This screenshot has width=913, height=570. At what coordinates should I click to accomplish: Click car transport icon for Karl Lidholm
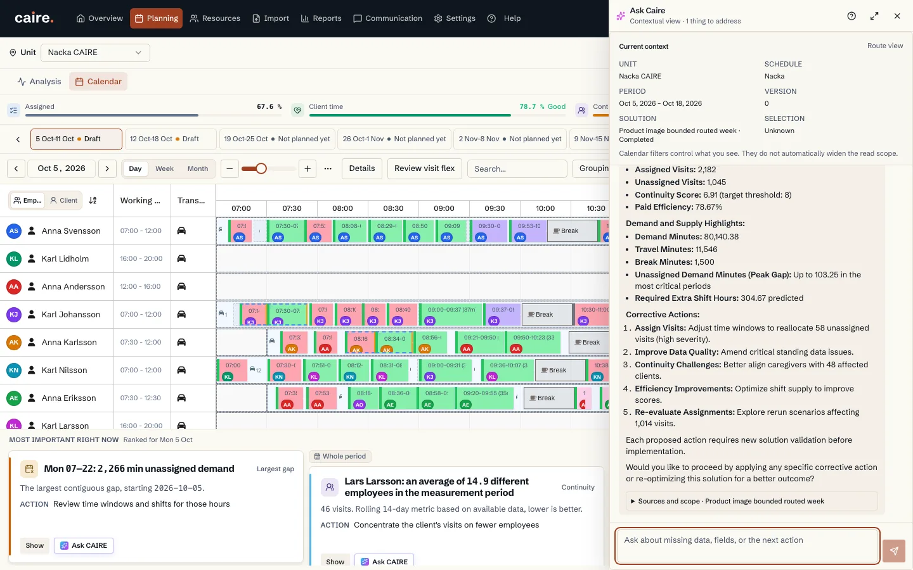[181, 258]
